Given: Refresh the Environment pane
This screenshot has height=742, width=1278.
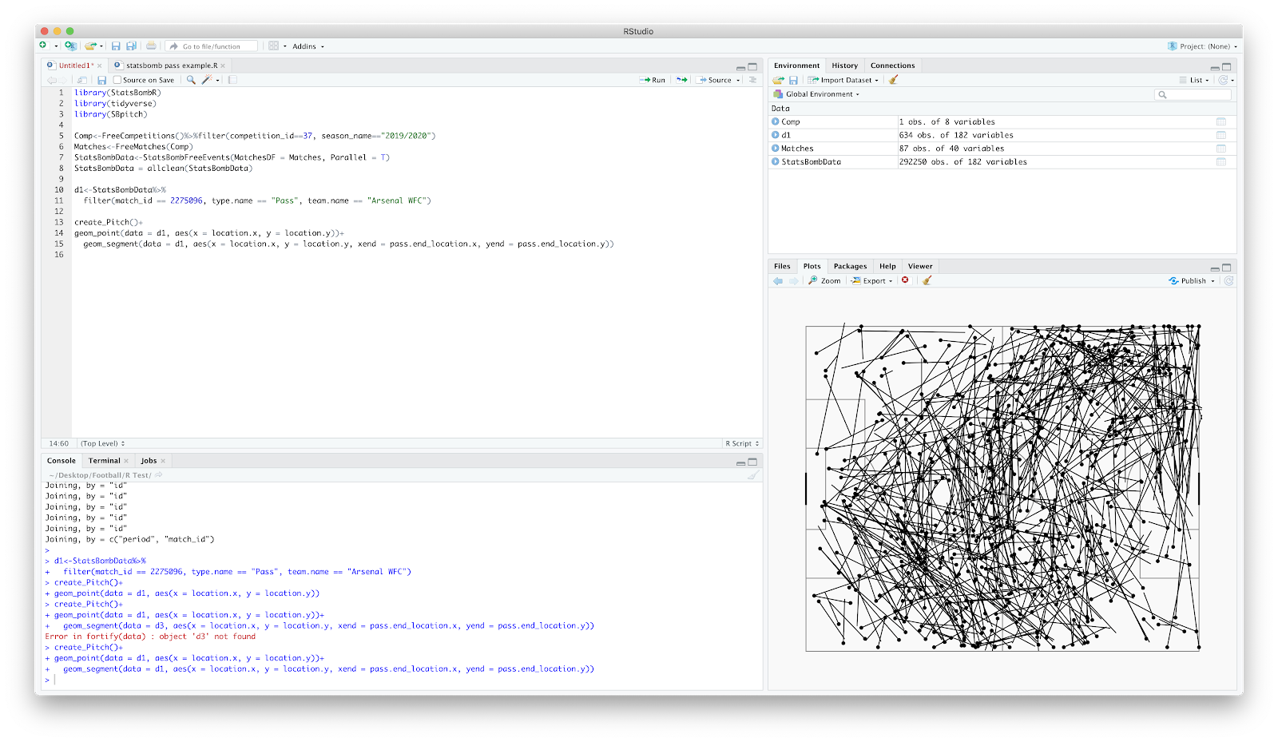Looking at the screenshot, I should (1223, 80).
